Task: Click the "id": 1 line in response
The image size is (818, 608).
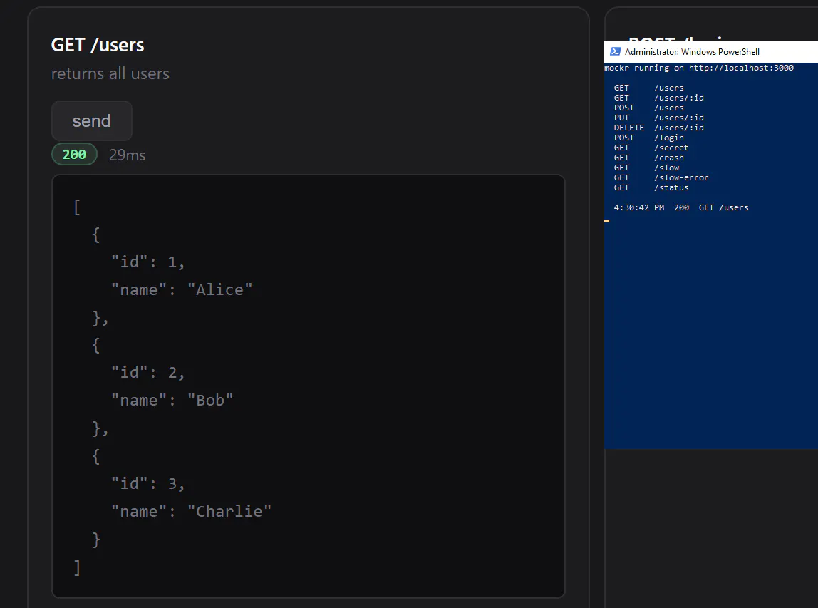Action: coord(147,262)
